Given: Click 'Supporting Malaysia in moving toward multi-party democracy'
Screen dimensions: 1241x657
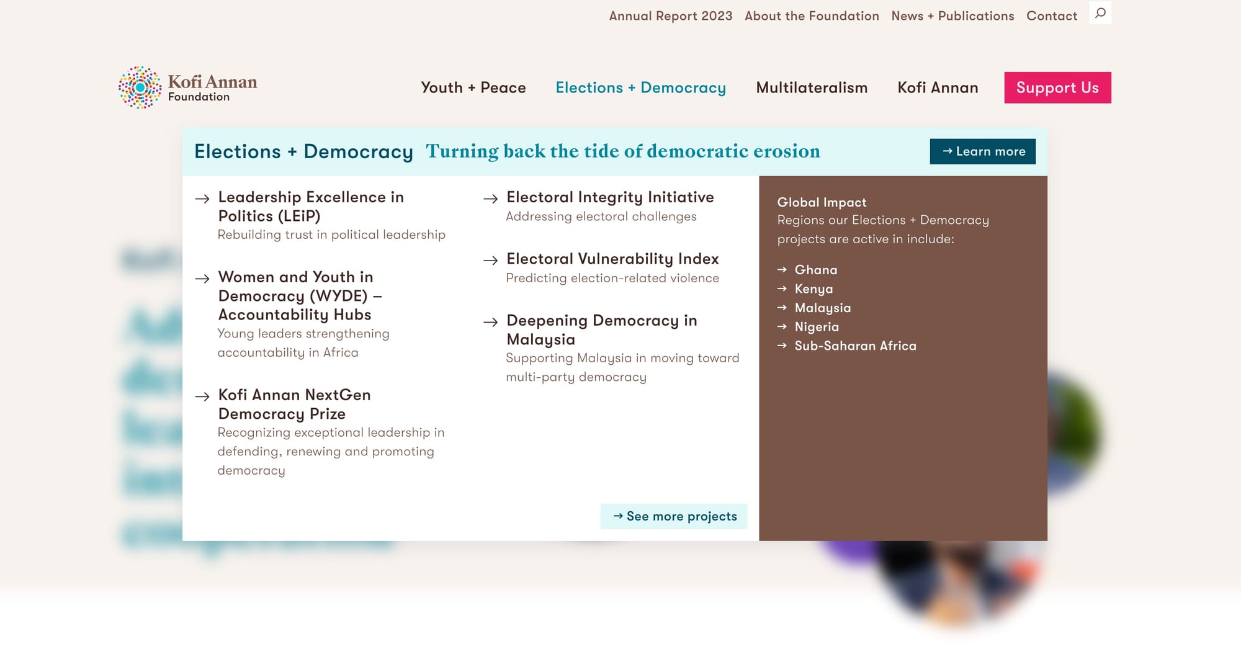Looking at the screenshot, I should 622,367.
